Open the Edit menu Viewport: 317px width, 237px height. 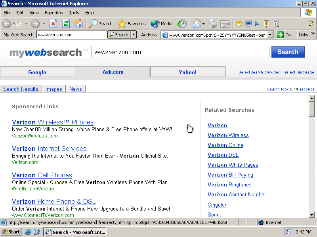tap(20, 13)
